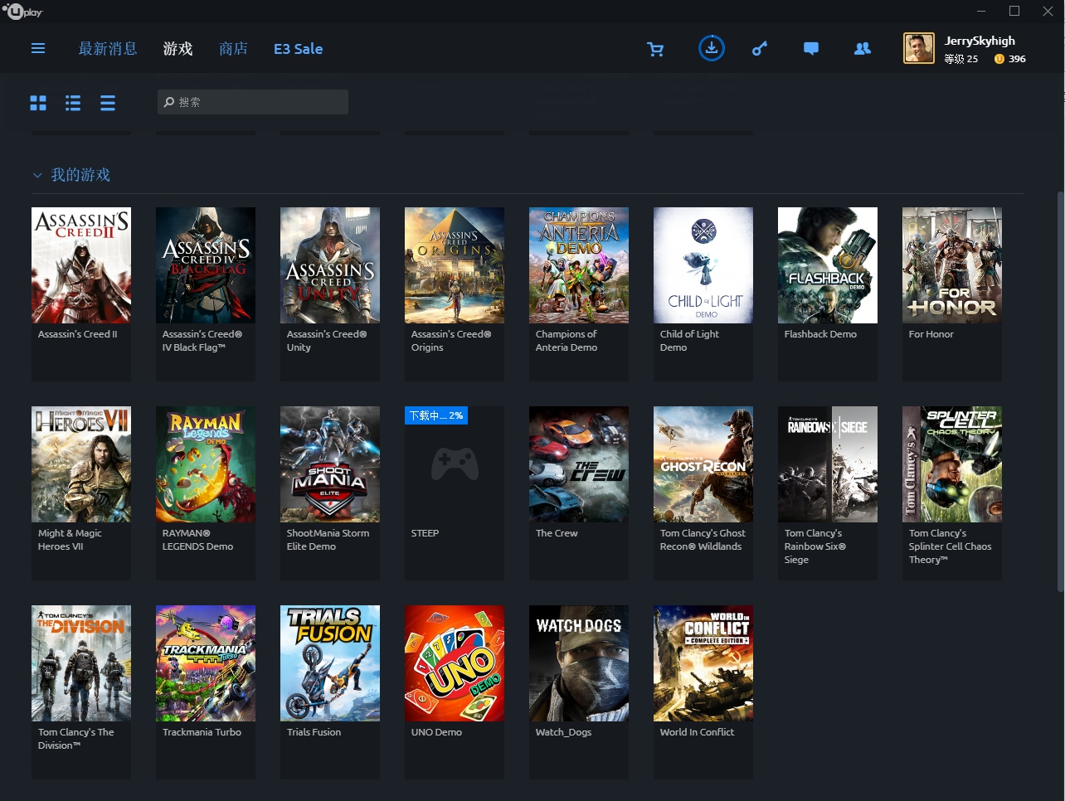The image size is (1065, 801).
Task: Open the 商店 tab
Action: (x=233, y=49)
